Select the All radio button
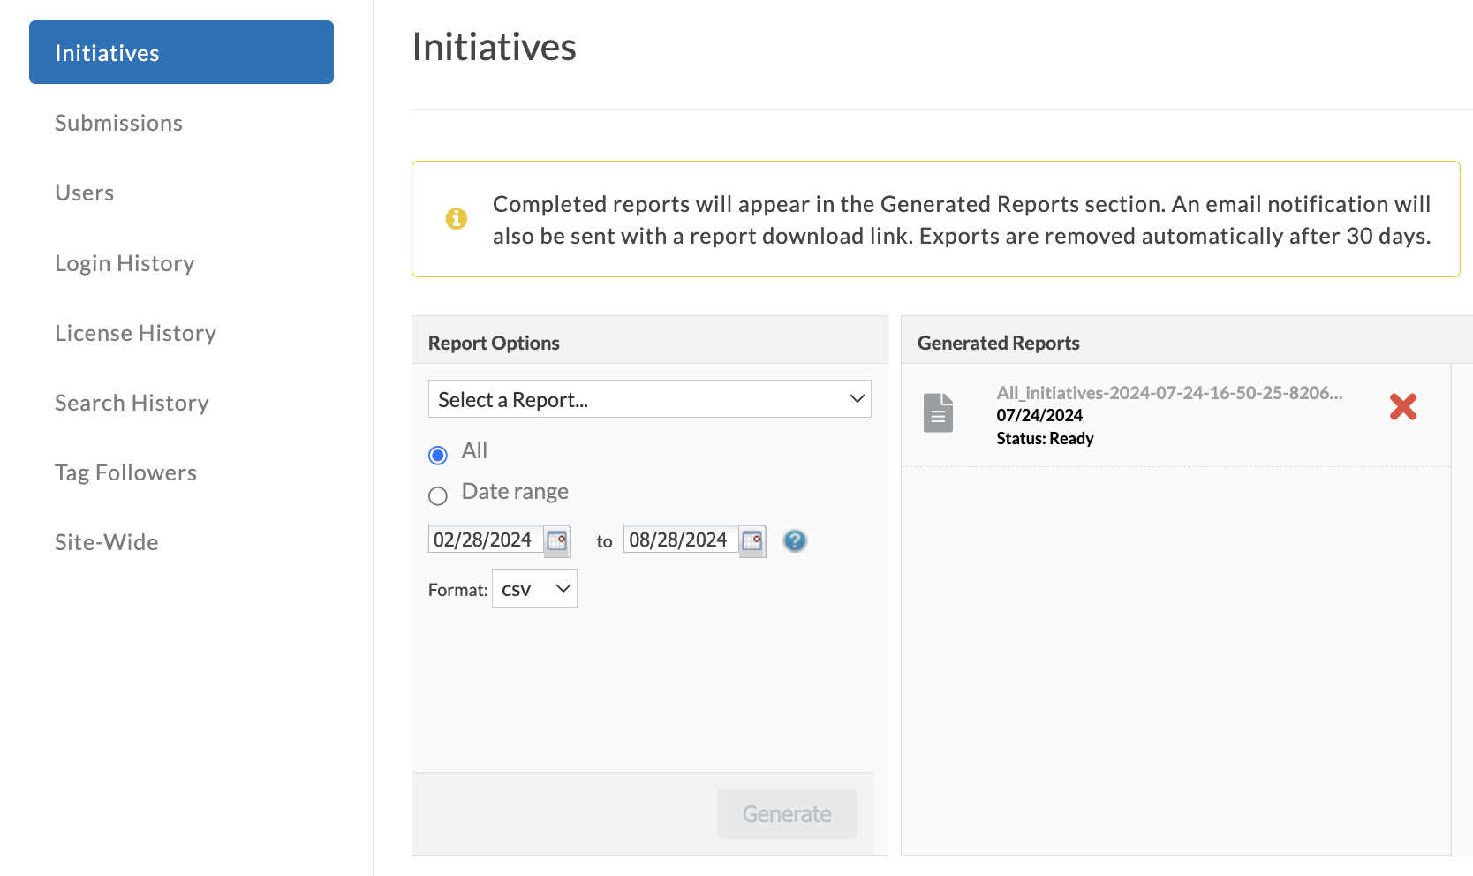Viewport: 1473px width, 876px height. [438, 455]
